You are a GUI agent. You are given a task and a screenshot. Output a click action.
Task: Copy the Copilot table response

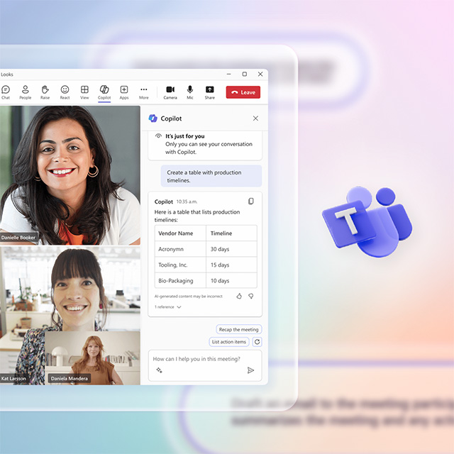click(250, 201)
